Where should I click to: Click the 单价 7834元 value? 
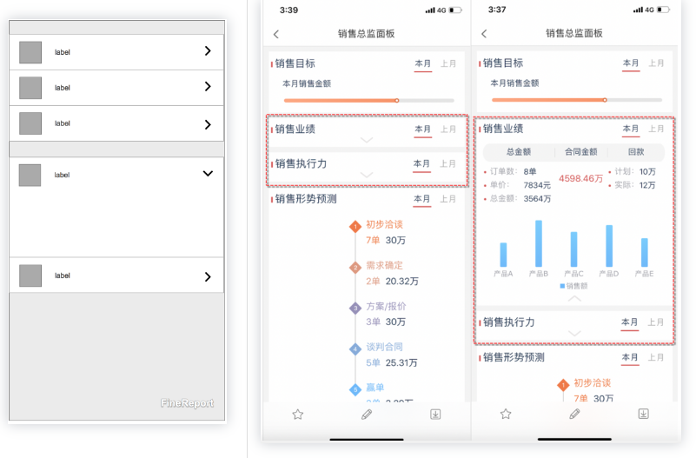point(537,185)
